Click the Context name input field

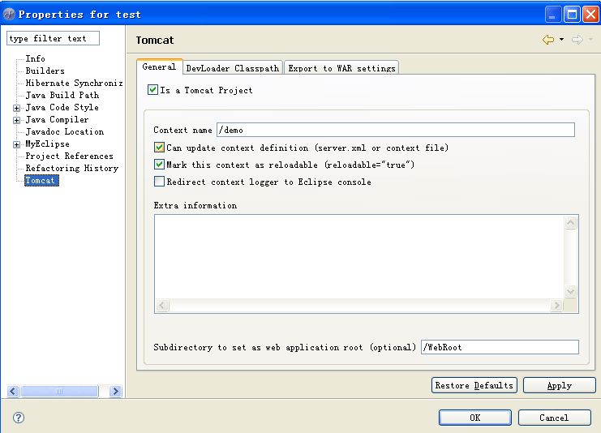[395, 130]
